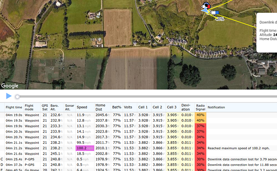The height and width of the screenshot is (171, 277).
Task: Click the row marker letter C
Action: point(2,159)
